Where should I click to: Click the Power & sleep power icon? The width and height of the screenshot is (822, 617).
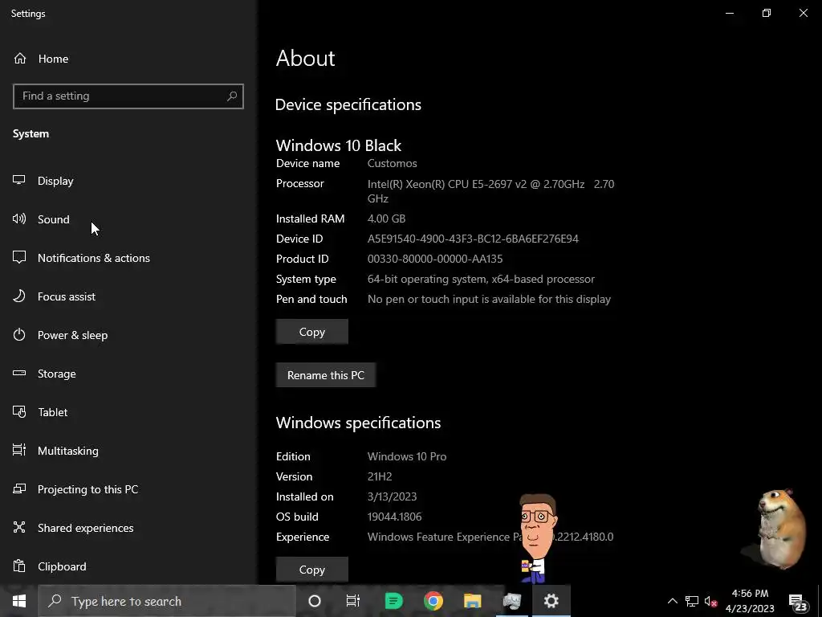tap(19, 335)
